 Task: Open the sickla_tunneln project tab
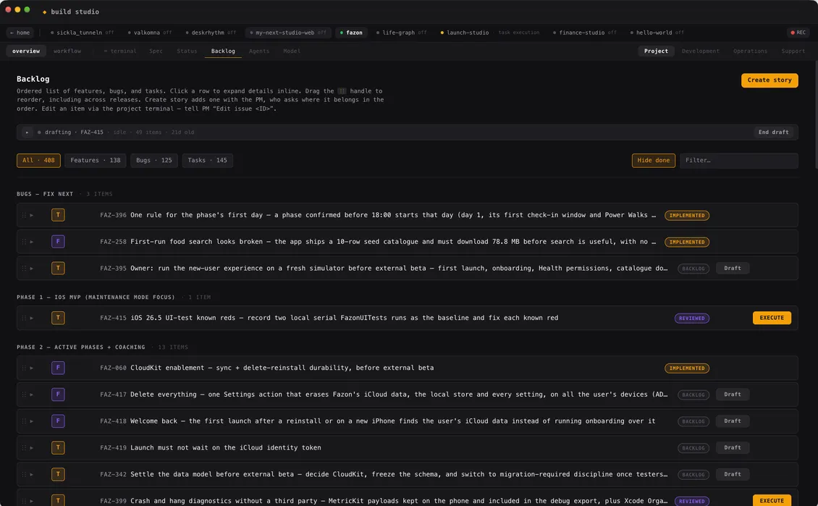[x=82, y=33]
